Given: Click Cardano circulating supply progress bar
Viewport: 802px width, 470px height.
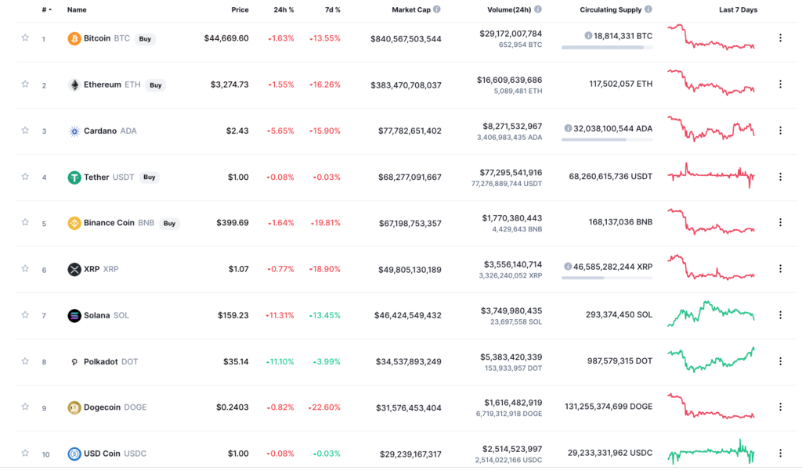Looking at the screenshot, I should pyautogui.click(x=607, y=139).
